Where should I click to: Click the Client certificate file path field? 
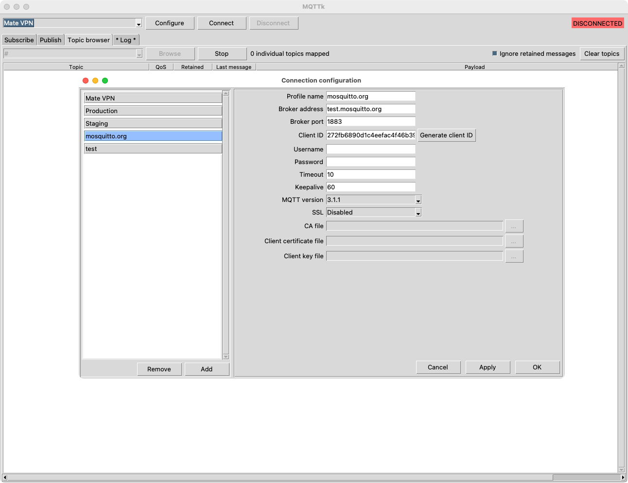pyautogui.click(x=415, y=241)
